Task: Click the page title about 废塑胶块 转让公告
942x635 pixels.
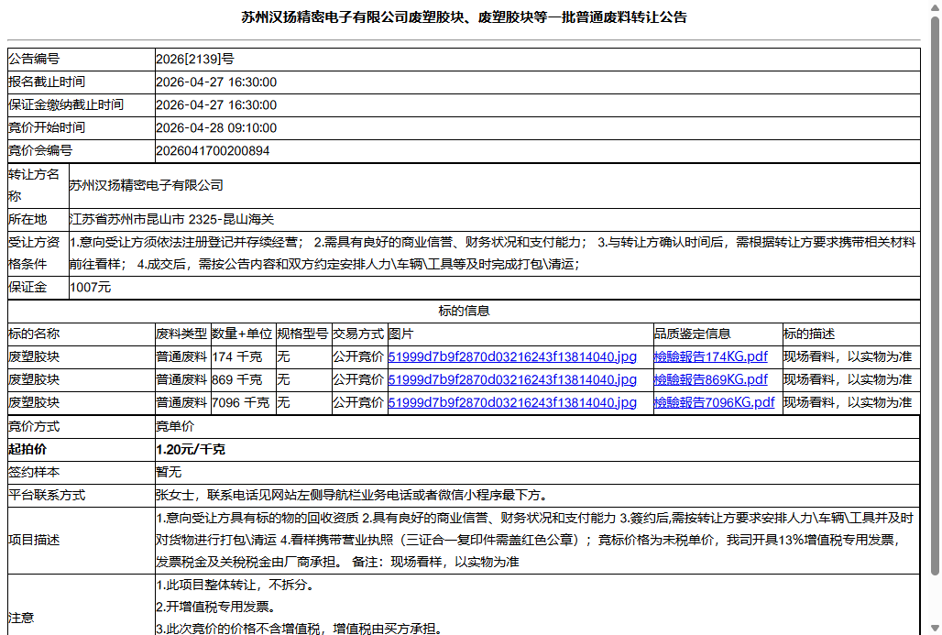Action: [464, 17]
